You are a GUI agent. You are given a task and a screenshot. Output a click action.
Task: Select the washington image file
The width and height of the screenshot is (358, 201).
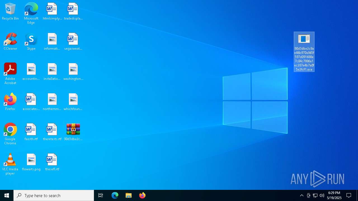tap(73, 72)
